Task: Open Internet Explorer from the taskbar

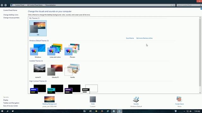Action: (x=108, y=111)
